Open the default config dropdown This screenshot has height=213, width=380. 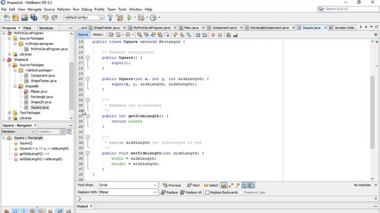(x=102, y=18)
